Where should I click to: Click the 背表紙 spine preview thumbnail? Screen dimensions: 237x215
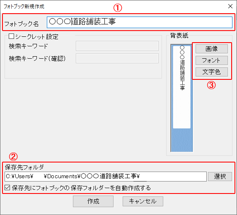[x=181, y=98]
